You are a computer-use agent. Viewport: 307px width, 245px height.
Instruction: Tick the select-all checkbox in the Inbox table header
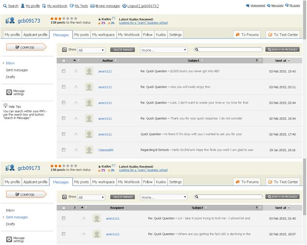coord(64,61)
